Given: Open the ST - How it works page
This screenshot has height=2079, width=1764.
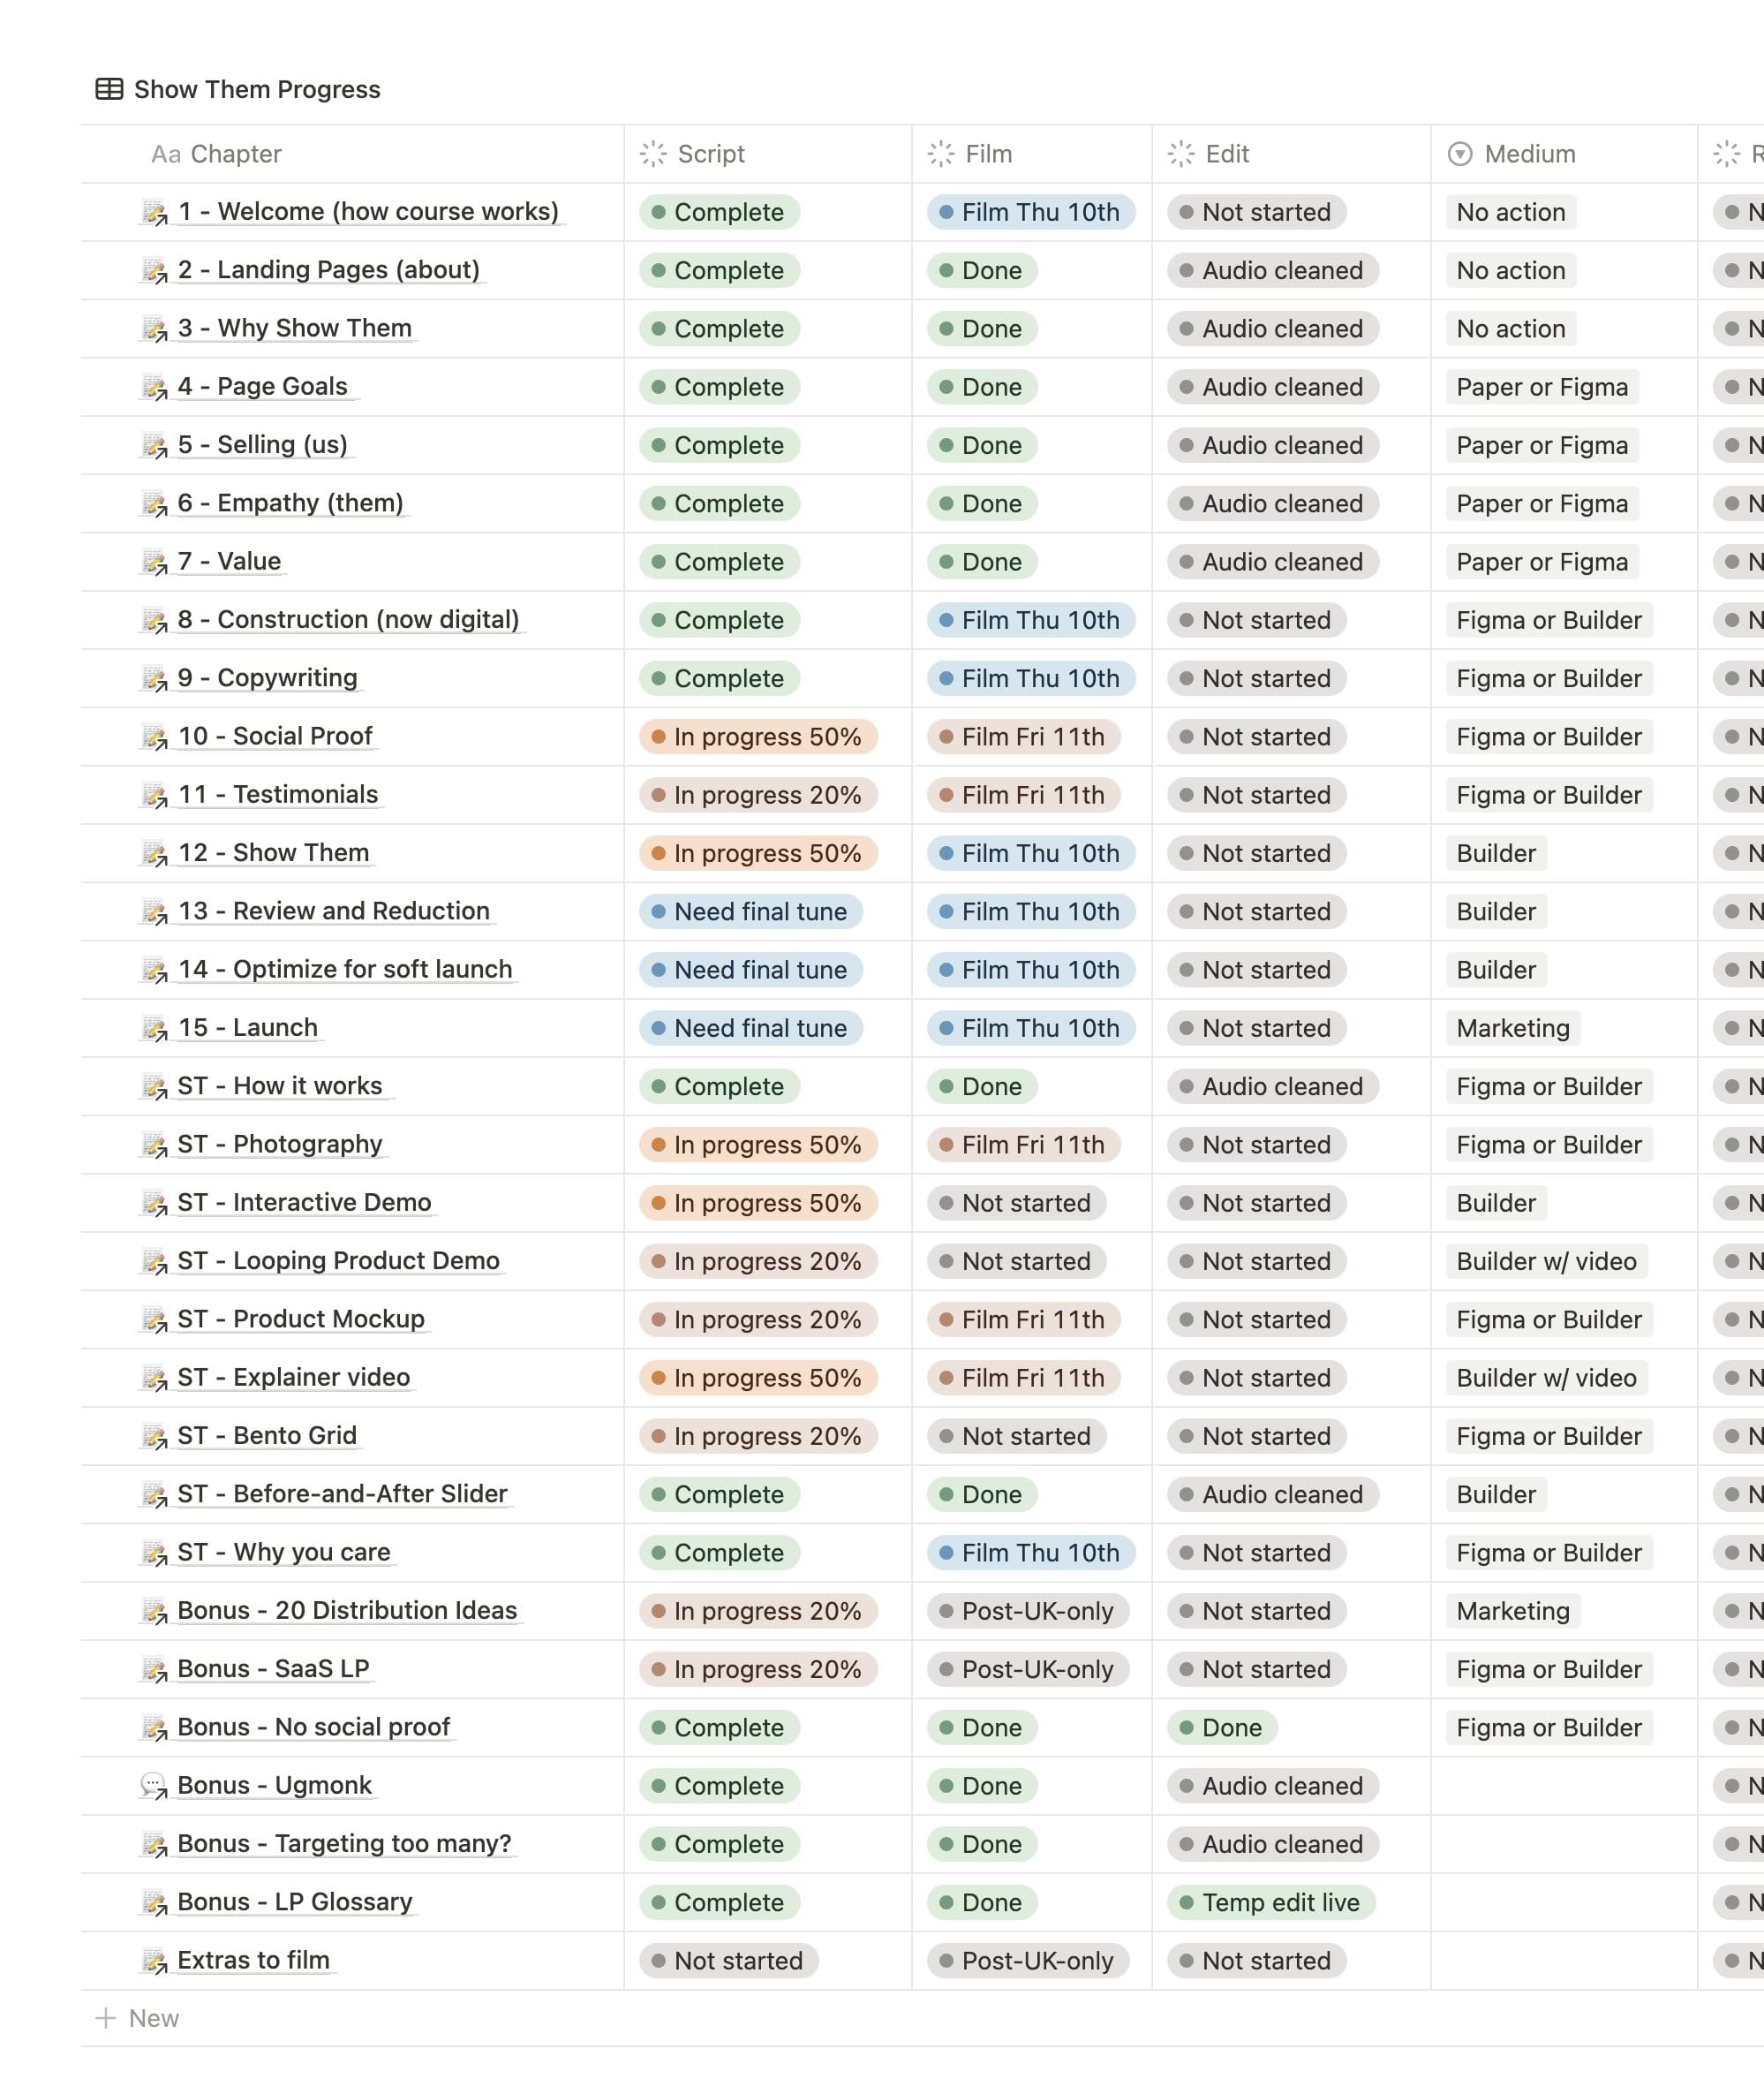Looking at the screenshot, I should coord(280,1085).
